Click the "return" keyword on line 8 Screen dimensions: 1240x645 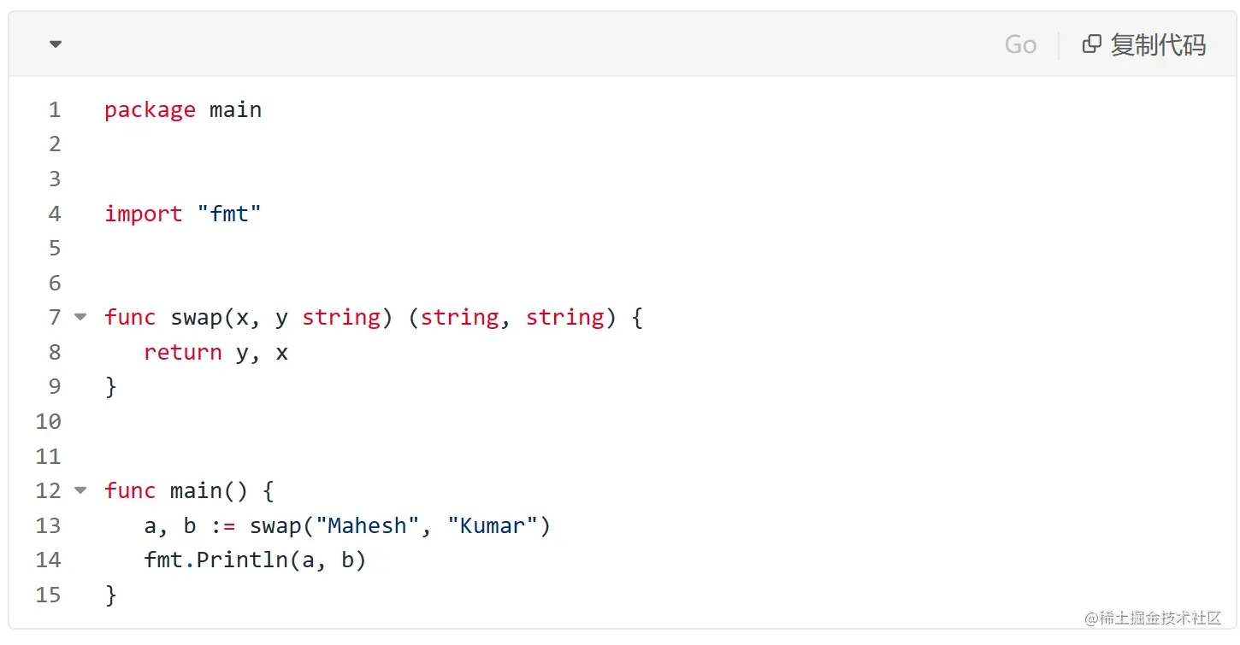pos(182,352)
